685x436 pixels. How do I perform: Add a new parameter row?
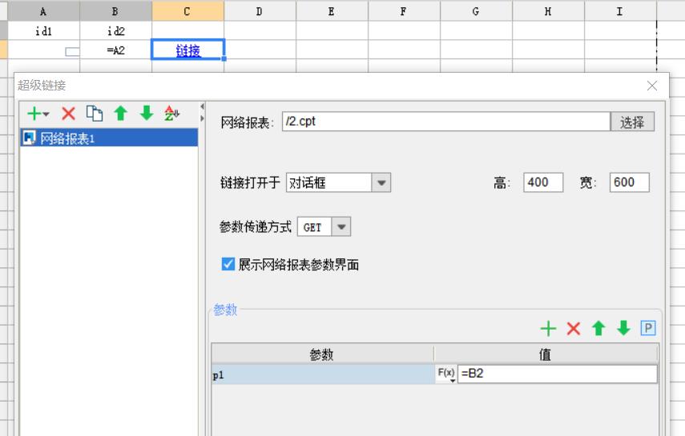tap(548, 328)
